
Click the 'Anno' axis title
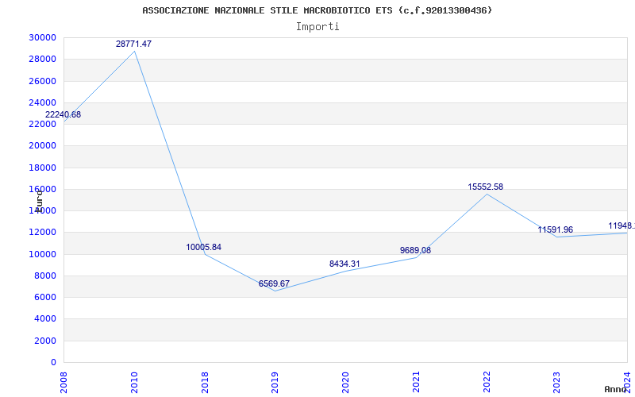pyautogui.click(x=616, y=389)
